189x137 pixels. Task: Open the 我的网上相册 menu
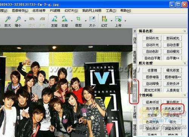pyautogui.click(x=92, y=11)
